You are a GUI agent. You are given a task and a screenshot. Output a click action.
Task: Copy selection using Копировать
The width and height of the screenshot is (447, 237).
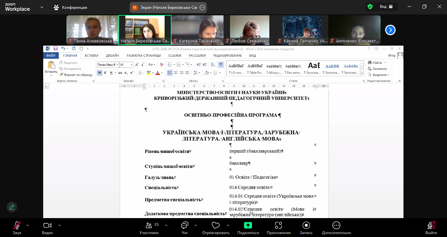coord(70,68)
